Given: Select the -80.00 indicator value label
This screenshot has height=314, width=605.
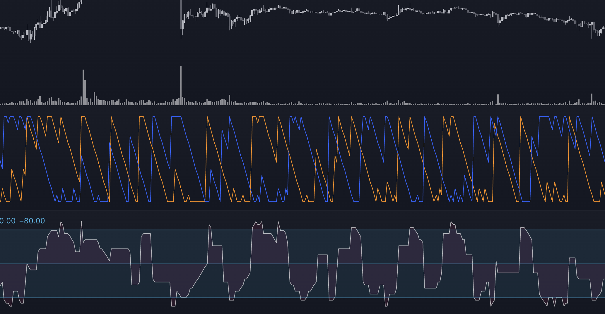Looking at the screenshot, I should tap(32, 221).
